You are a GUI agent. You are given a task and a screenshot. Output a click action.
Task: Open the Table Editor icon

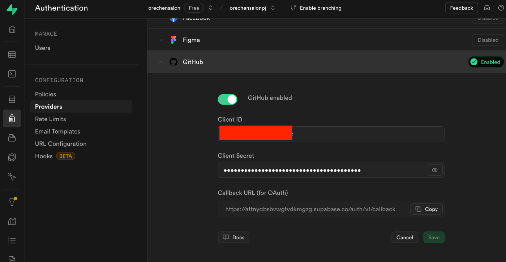click(12, 54)
